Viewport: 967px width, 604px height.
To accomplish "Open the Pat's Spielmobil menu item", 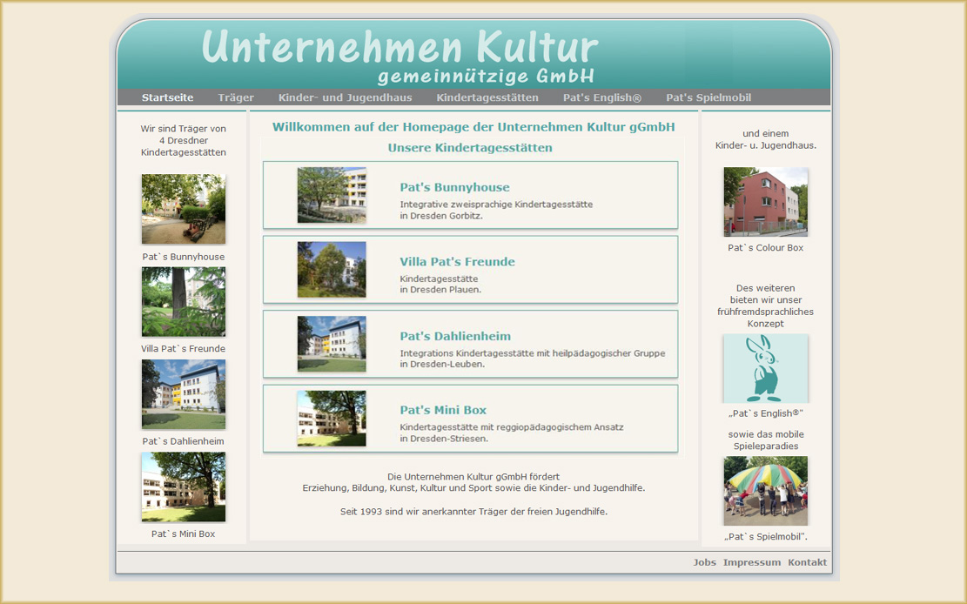I will (x=708, y=97).
